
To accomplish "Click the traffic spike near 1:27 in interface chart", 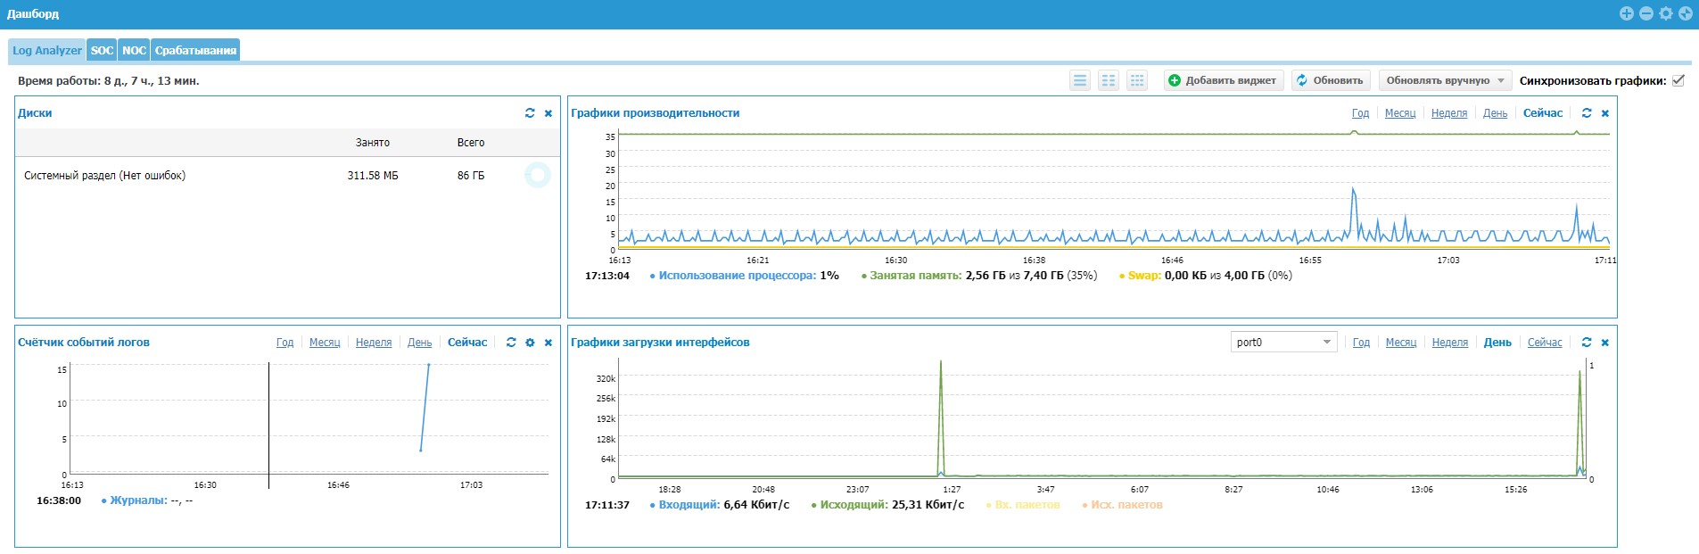I will point(941,418).
